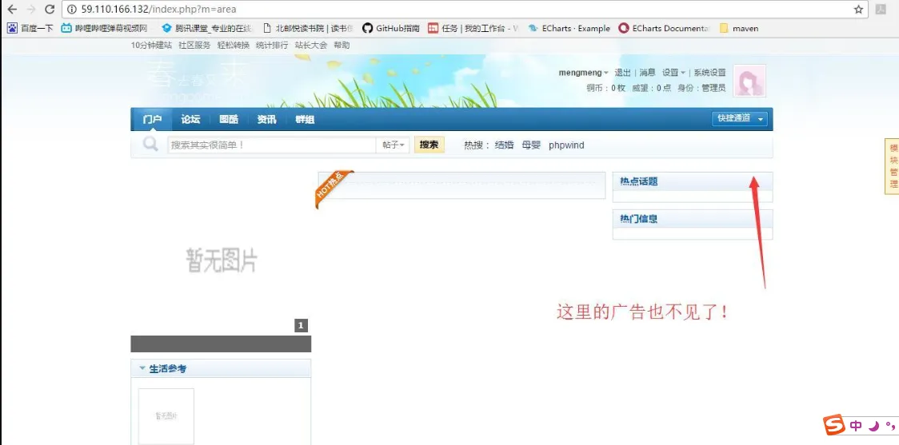Click the site info icon in address bar

(x=72, y=9)
